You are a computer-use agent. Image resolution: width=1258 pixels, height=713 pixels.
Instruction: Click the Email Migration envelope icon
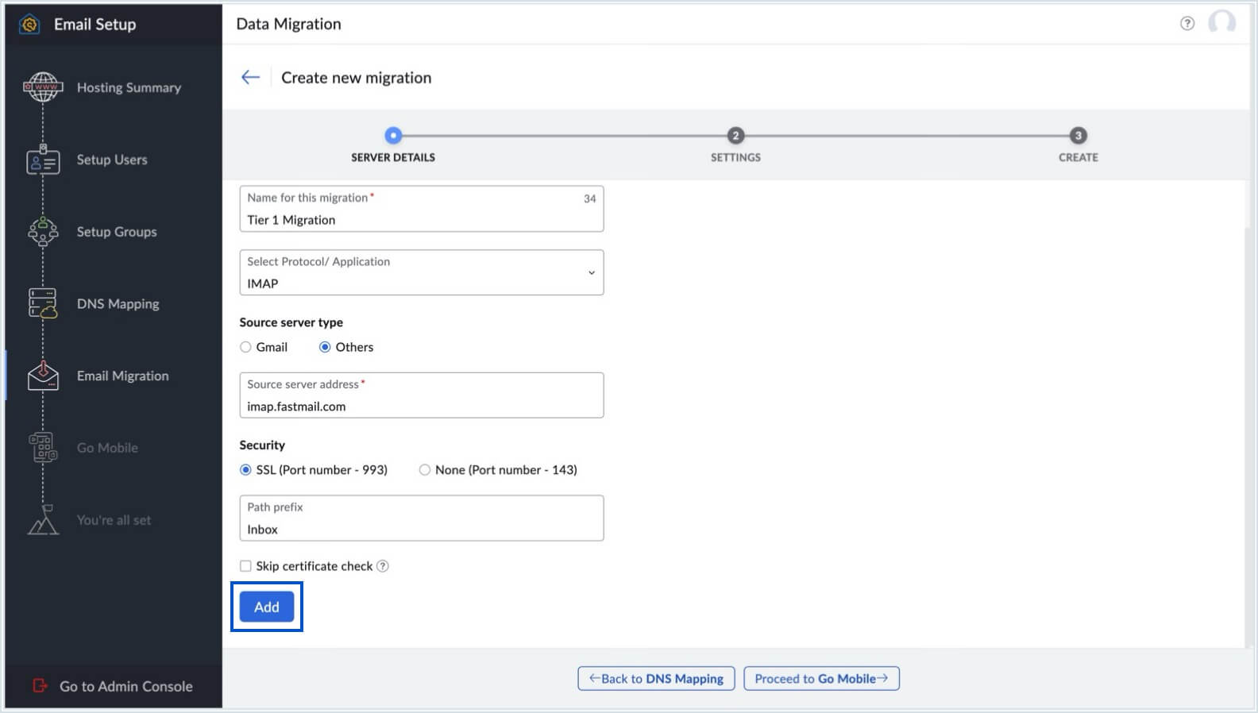click(x=43, y=376)
